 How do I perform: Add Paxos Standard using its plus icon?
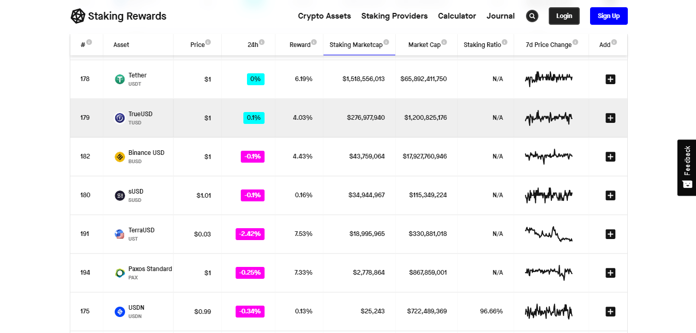(x=610, y=273)
